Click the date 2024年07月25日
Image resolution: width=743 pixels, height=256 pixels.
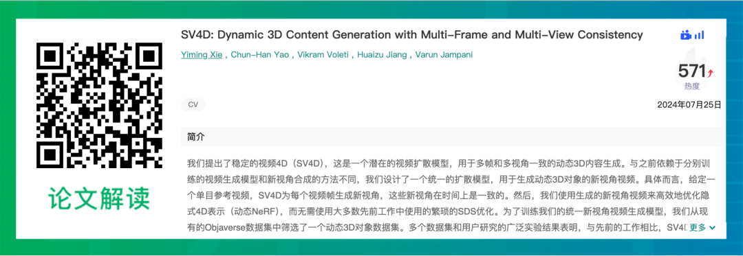[x=689, y=105]
